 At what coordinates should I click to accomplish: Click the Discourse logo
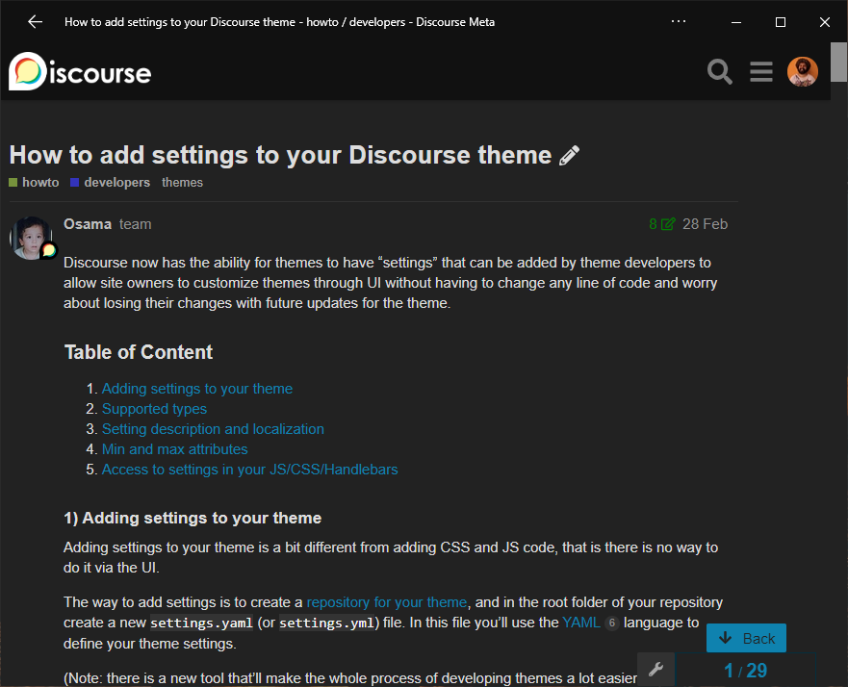(x=80, y=71)
